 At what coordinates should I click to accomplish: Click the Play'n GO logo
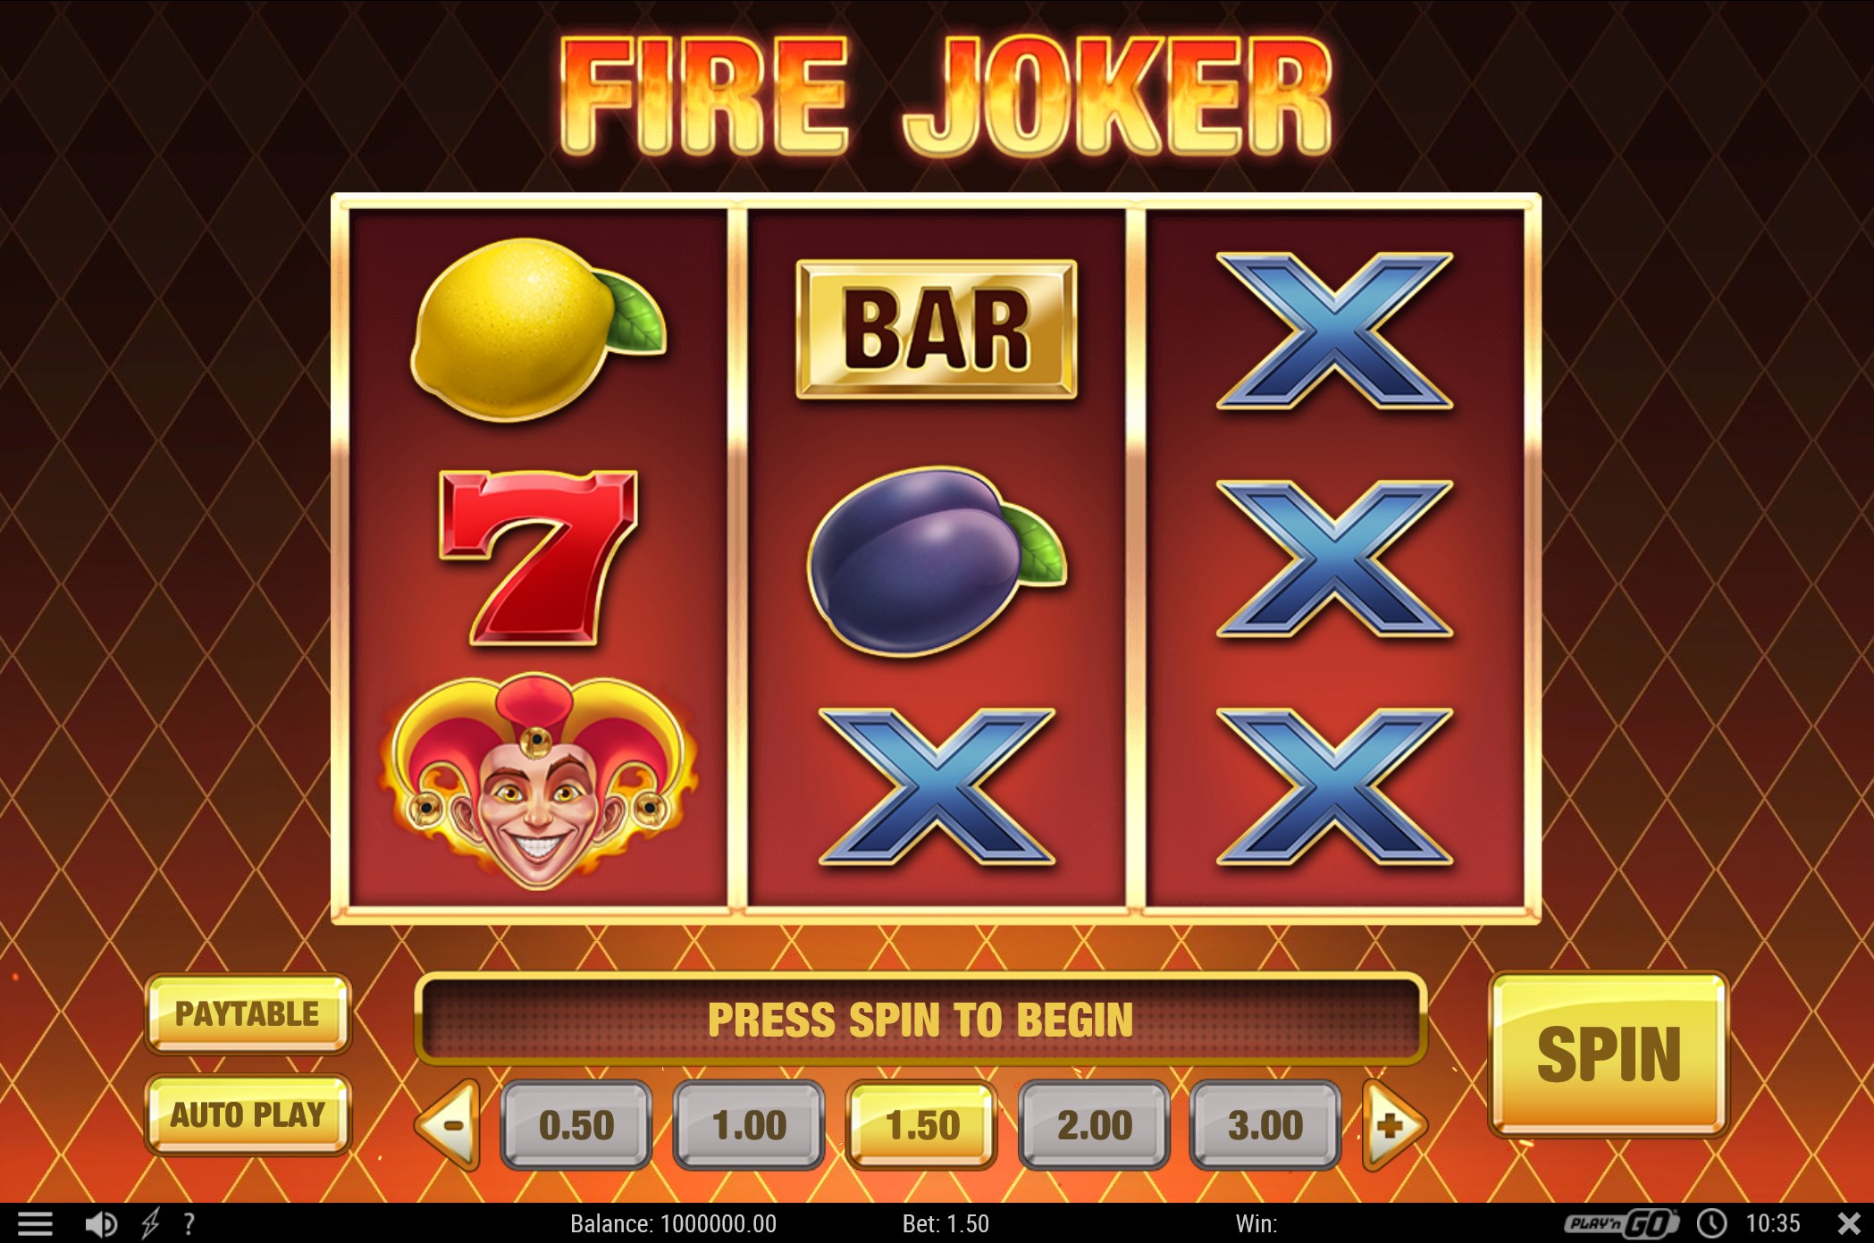1621,1223
